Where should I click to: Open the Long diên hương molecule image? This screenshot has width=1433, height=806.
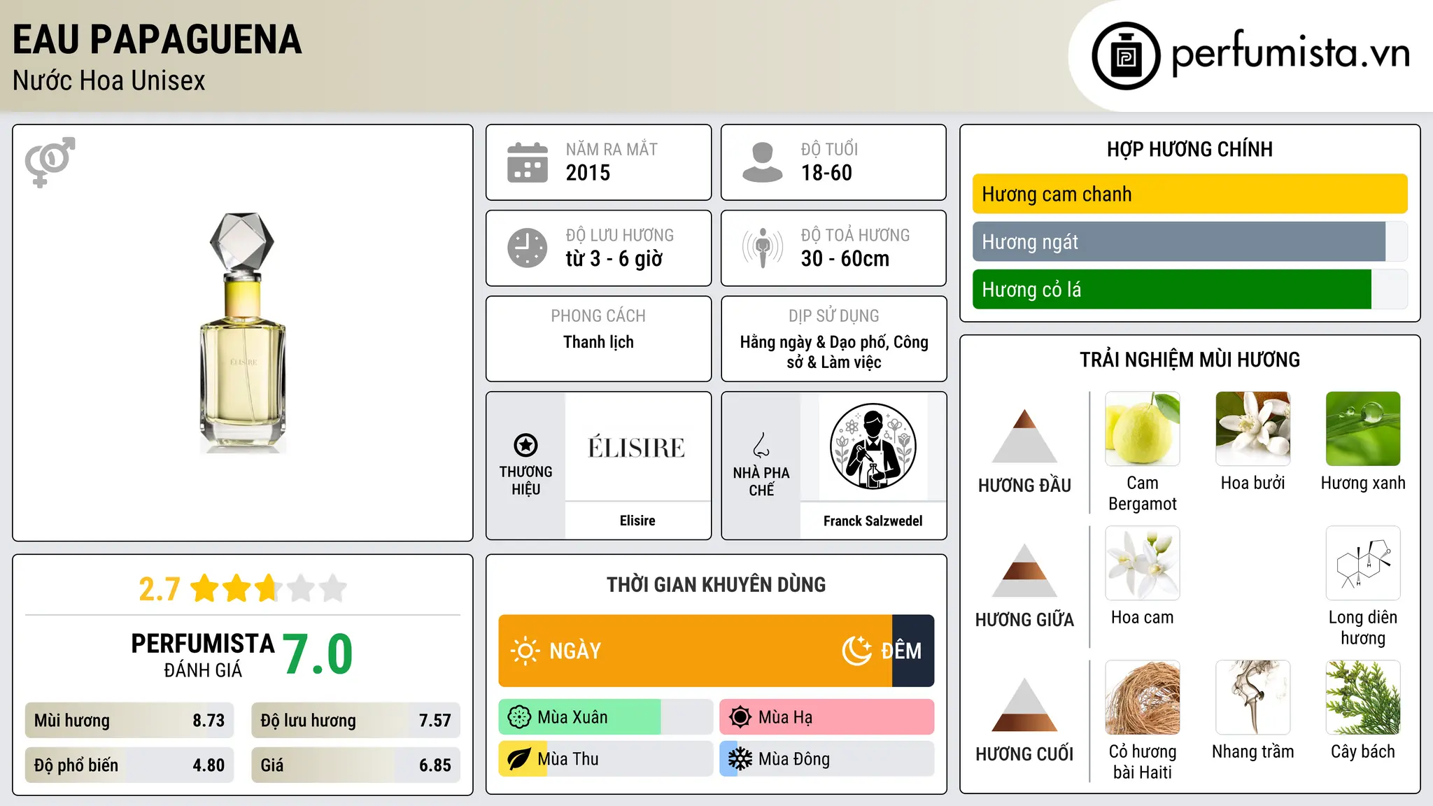coord(1363,563)
